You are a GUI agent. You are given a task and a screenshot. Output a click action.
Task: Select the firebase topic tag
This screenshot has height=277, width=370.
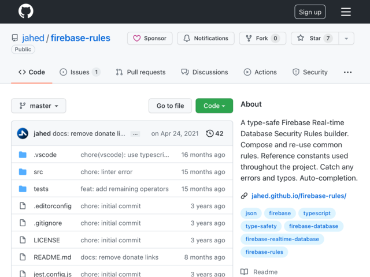coord(280,213)
